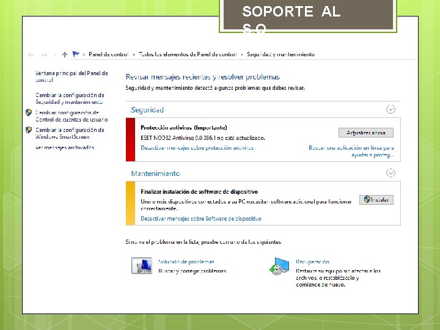This screenshot has width=440, height=330.
Task: Click the Seguridad section heading
Action: tap(147, 110)
